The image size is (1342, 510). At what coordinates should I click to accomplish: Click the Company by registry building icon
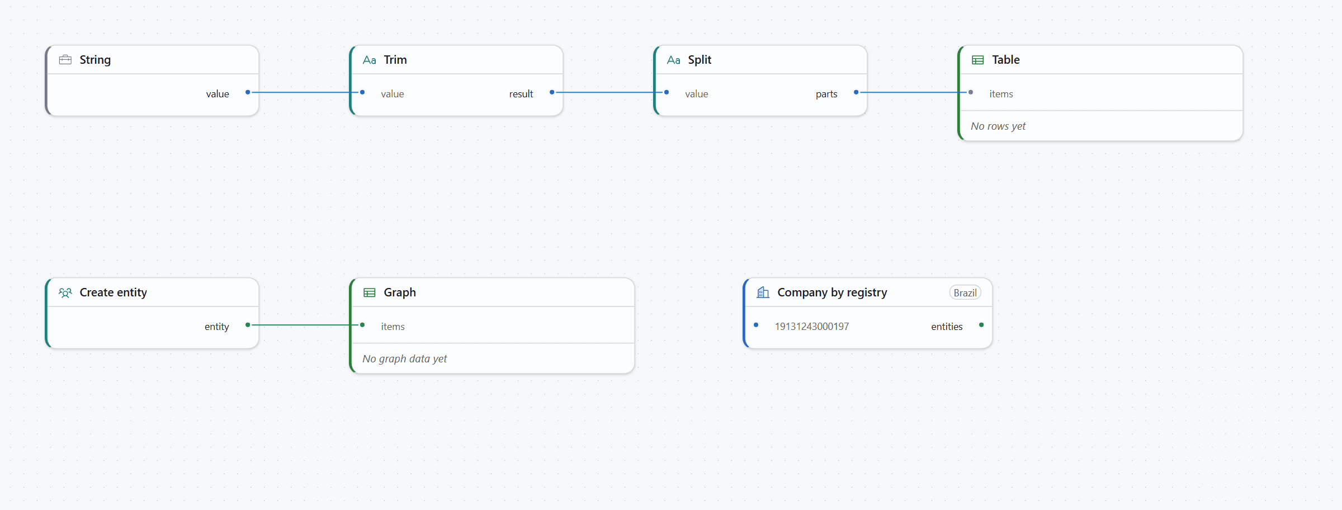(763, 292)
